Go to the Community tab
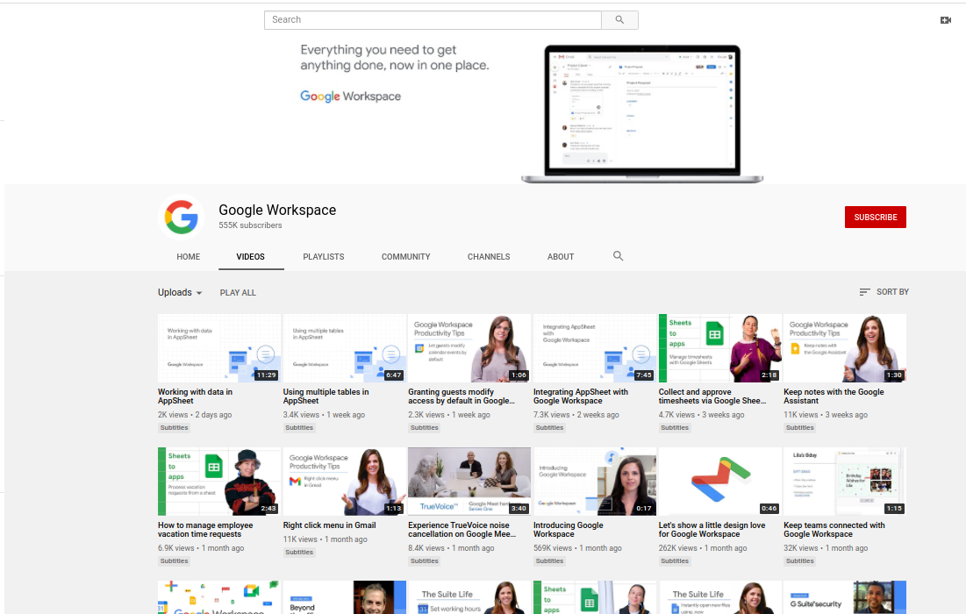This screenshot has height=614, width=966. pos(405,257)
